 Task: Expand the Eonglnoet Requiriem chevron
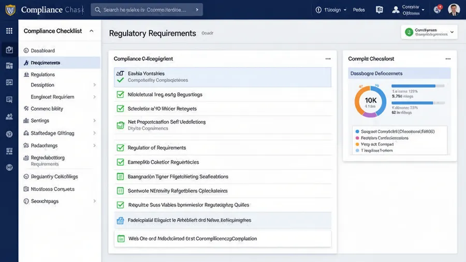(x=95, y=97)
